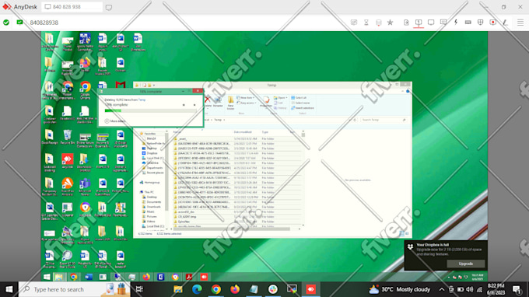Click Select all in ribbon
The width and height of the screenshot is (529, 297).
click(299, 98)
